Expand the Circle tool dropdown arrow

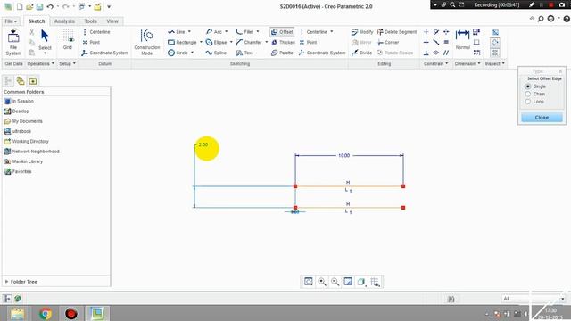[x=193, y=53]
